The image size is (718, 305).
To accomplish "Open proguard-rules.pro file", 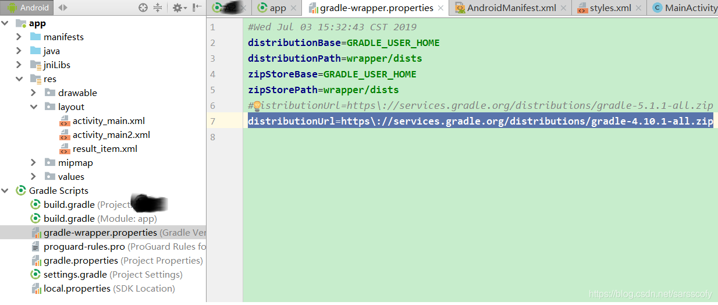I will pos(84,247).
